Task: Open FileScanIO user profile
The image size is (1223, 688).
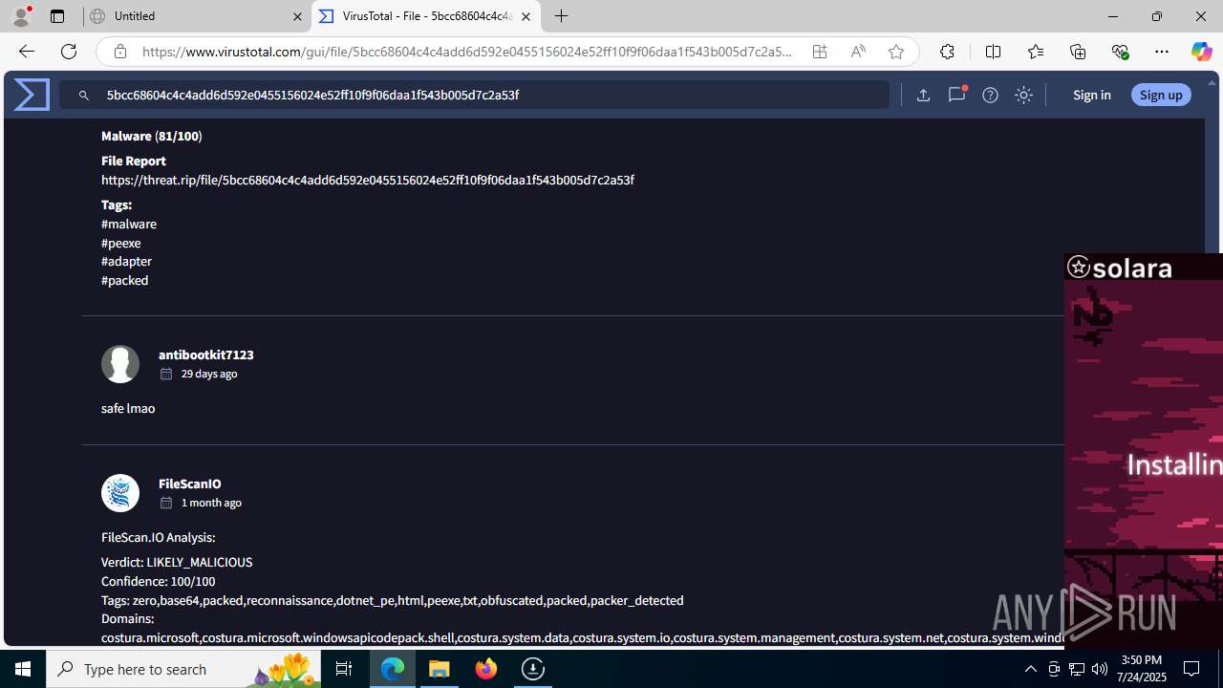Action: (x=190, y=484)
